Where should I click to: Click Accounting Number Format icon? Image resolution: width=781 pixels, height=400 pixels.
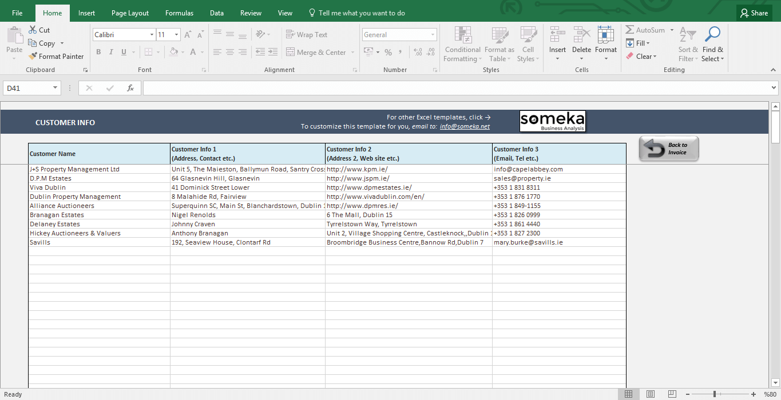coord(368,52)
